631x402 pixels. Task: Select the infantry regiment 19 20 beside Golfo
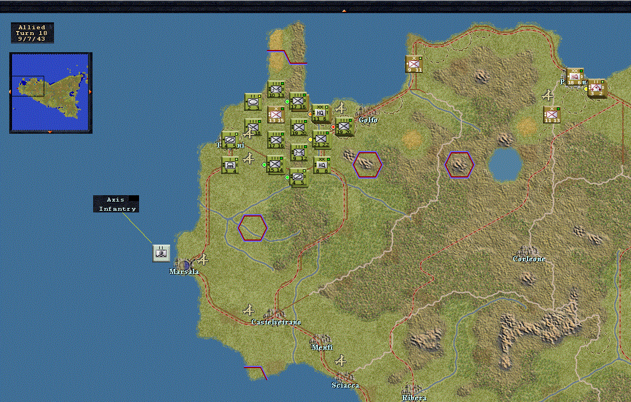pos(344,126)
